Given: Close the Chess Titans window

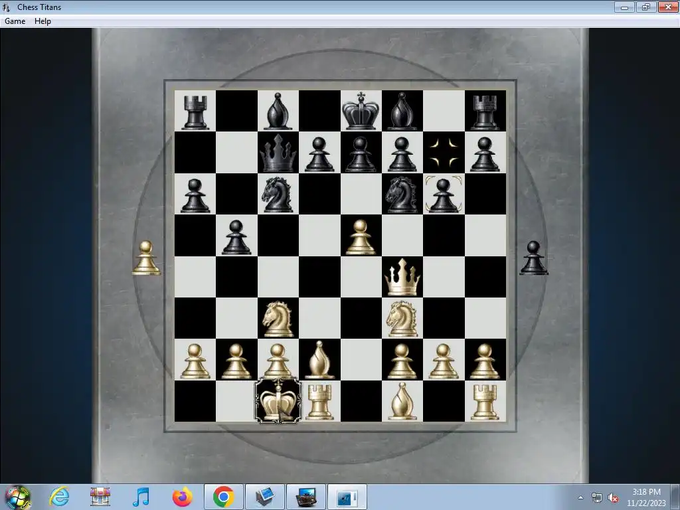Looking at the screenshot, I should point(668,7).
